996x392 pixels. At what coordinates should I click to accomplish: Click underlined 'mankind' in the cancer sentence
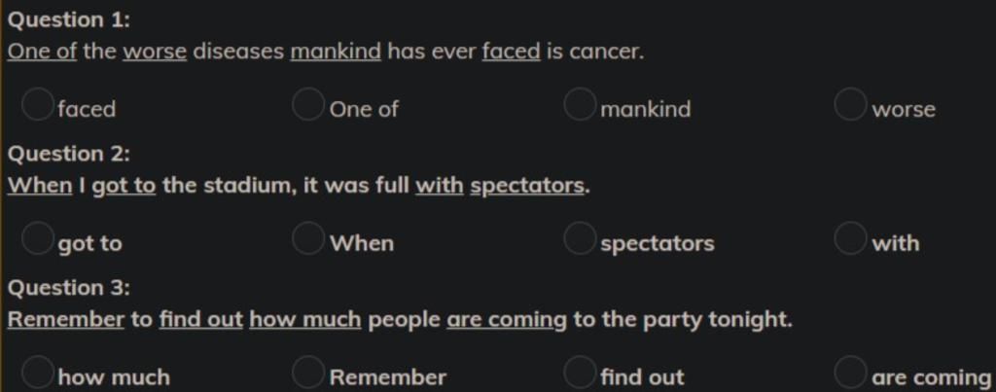(x=336, y=52)
